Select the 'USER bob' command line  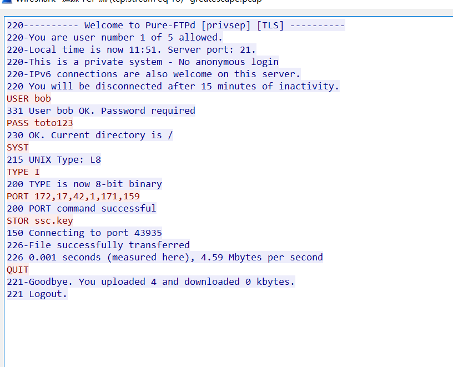tap(29, 98)
